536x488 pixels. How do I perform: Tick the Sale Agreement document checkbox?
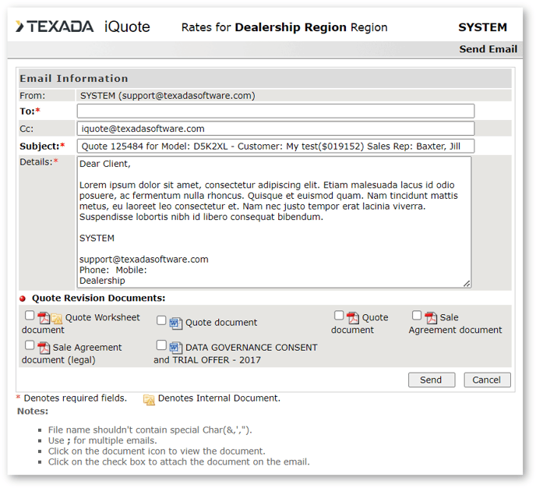coord(417,316)
